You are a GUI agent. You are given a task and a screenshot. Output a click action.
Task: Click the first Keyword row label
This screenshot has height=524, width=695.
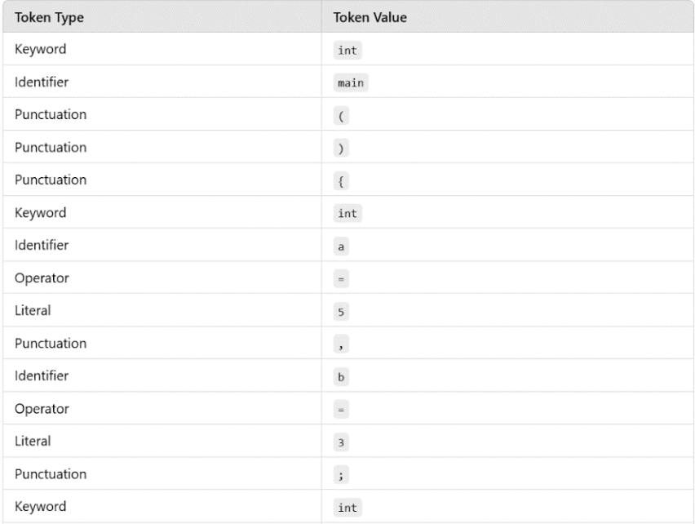click(40, 49)
